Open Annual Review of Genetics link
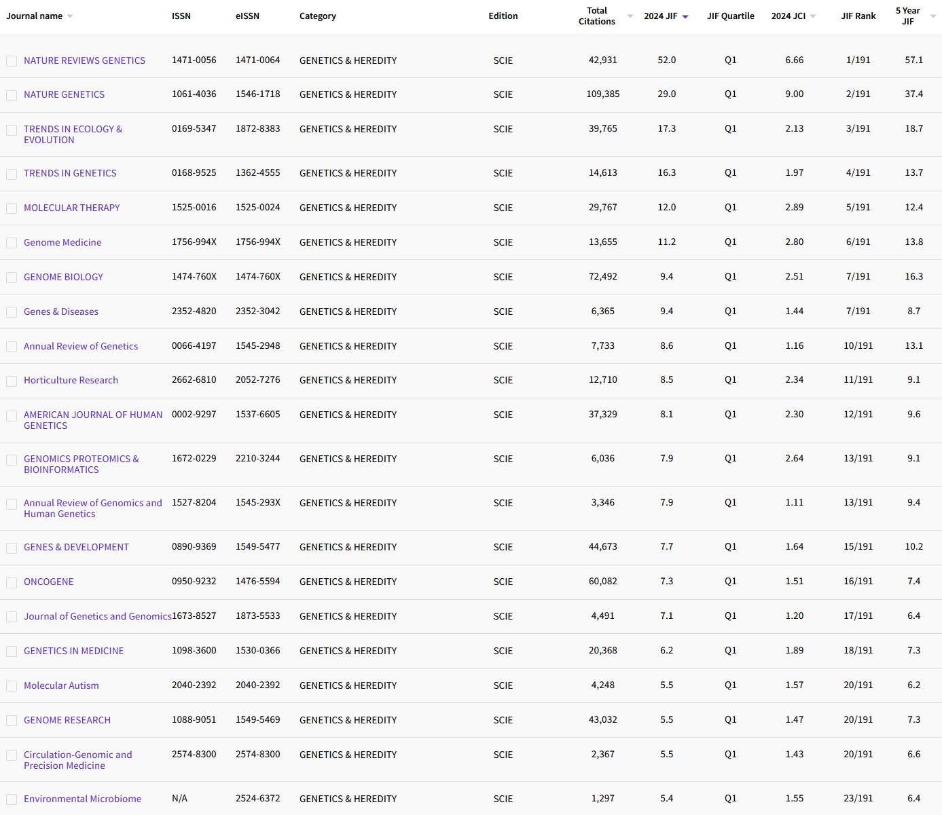This screenshot has width=942, height=815. pyautogui.click(x=81, y=346)
